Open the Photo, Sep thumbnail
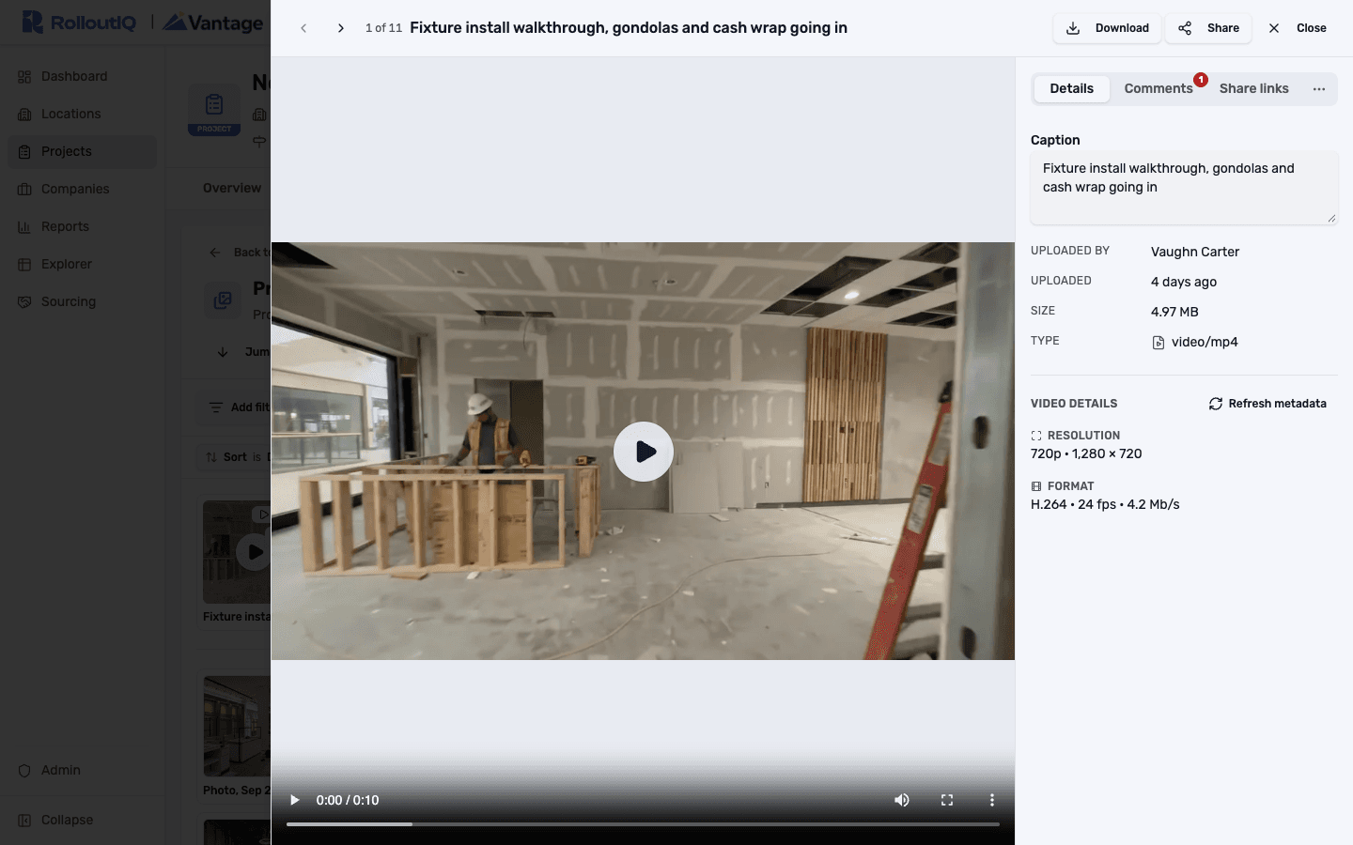The height and width of the screenshot is (845, 1353). coord(237,726)
